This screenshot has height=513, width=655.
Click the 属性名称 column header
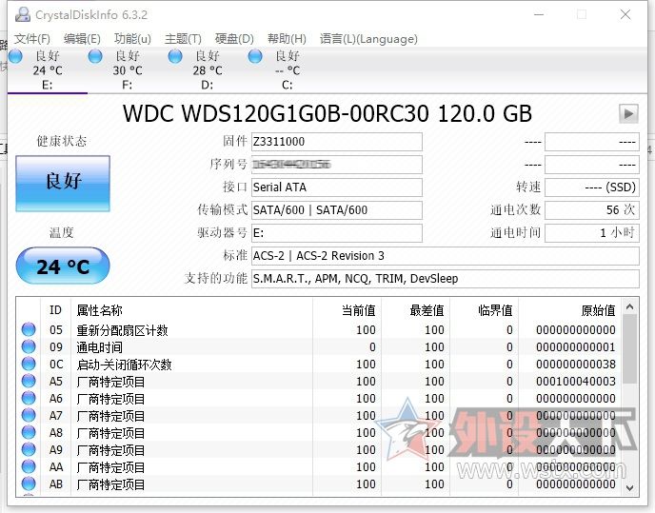click(191, 310)
